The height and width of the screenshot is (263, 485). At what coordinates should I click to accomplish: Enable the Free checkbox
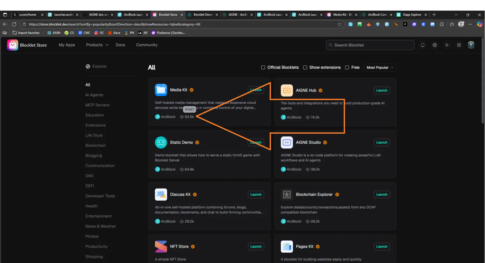[347, 68]
